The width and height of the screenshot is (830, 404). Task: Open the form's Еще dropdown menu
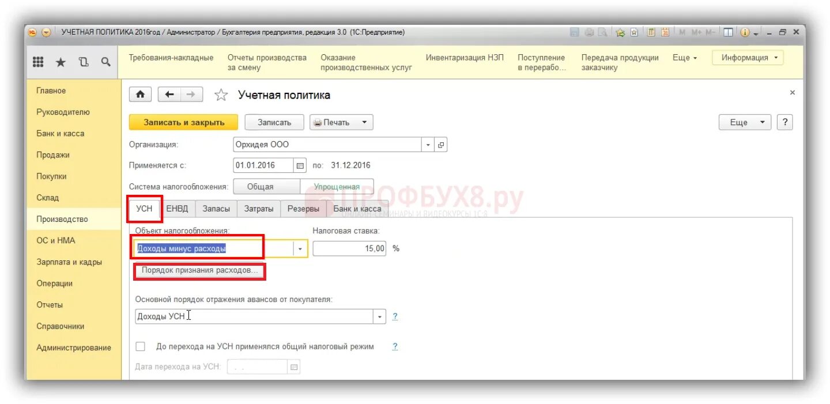tap(745, 122)
